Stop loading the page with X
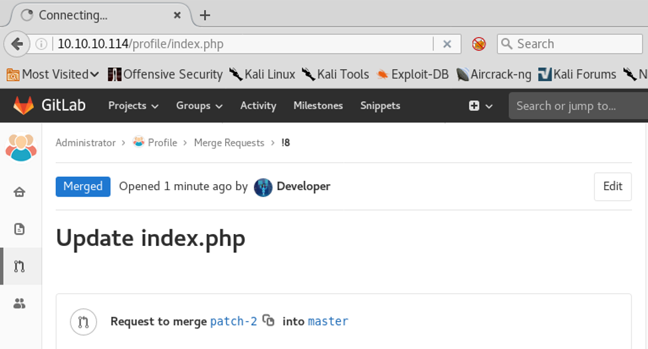648x349 pixels. click(447, 44)
